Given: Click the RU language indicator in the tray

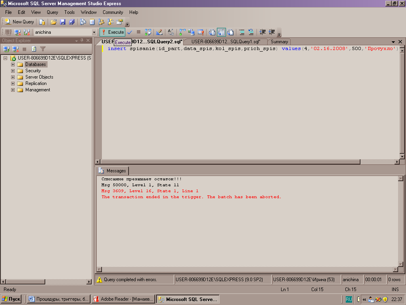Looking at the screenshot, I should coord(349,299).
